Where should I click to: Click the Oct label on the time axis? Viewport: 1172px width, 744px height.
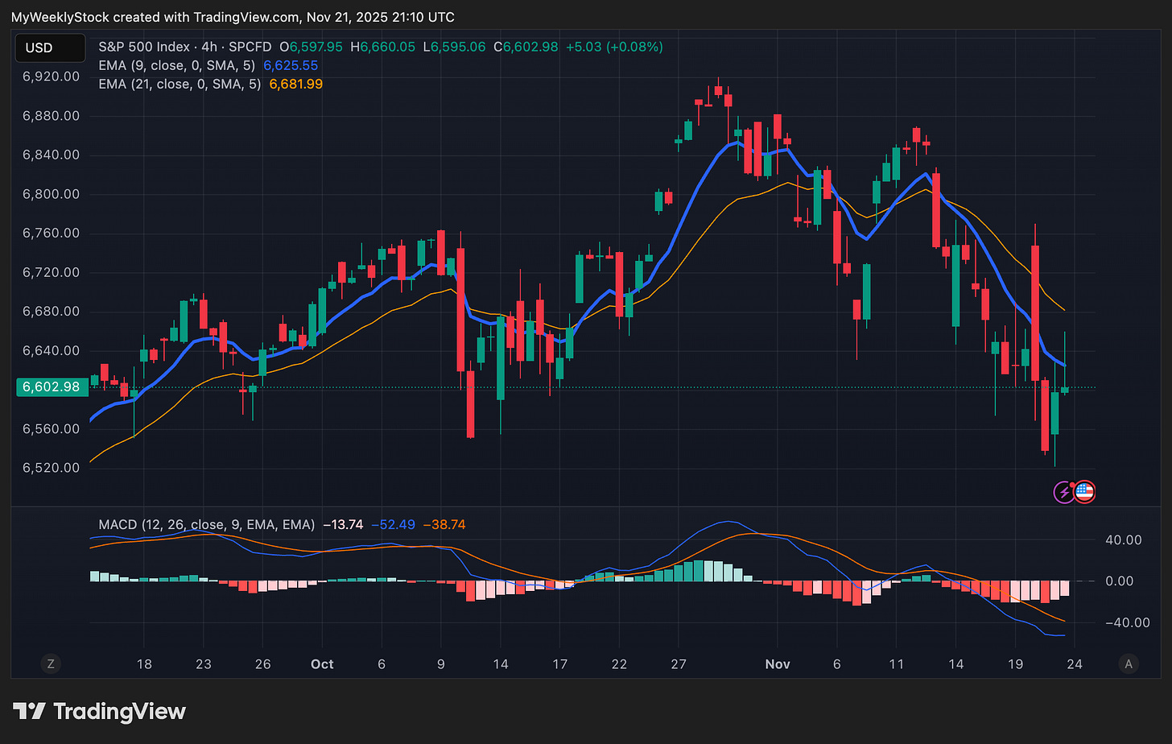click(x=322, y=664)
